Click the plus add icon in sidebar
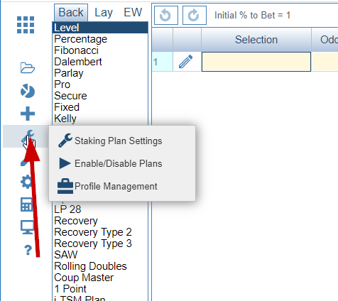This screenshot has width=338, height=301. 28,114
